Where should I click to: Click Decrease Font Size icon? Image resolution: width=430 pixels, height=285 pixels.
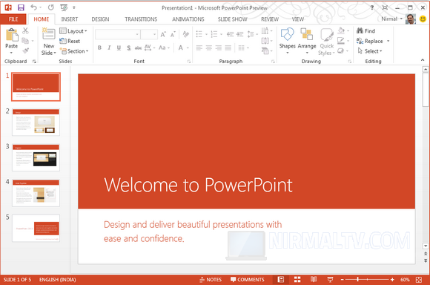coord(173,34)
